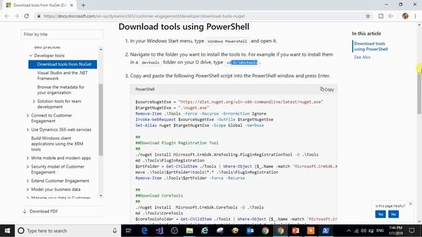Open the taskbar clock and date
The width and height of the screenshot is (422, 237).
tap(396, 231)
